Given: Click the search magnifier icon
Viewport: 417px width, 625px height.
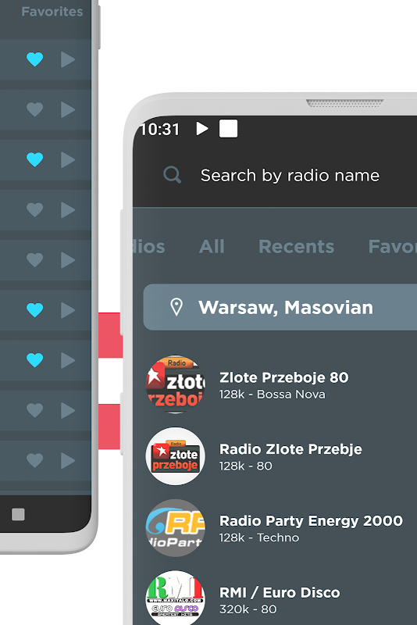Looking at the screenshot, I should (172, 174).
